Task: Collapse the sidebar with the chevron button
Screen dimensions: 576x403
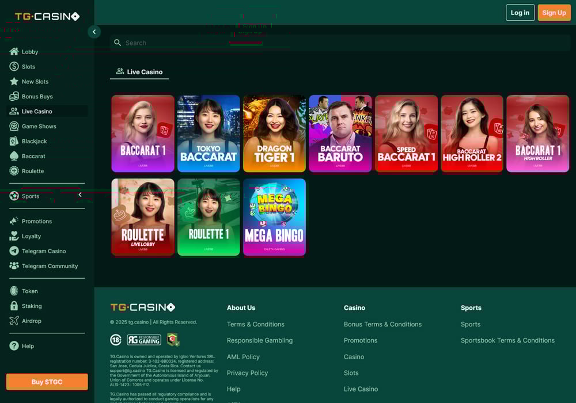Action: (x=94, y=32)
